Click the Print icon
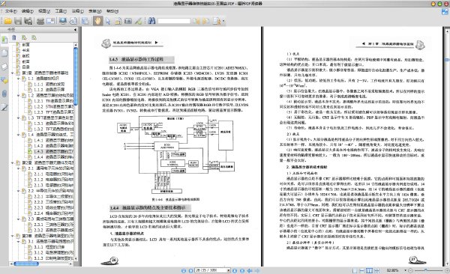The image size is (450, 274). pos(40,21)
